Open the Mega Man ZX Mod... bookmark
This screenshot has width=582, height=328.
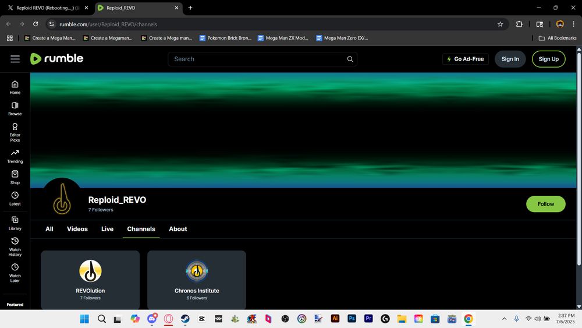[x=283, y=38]
